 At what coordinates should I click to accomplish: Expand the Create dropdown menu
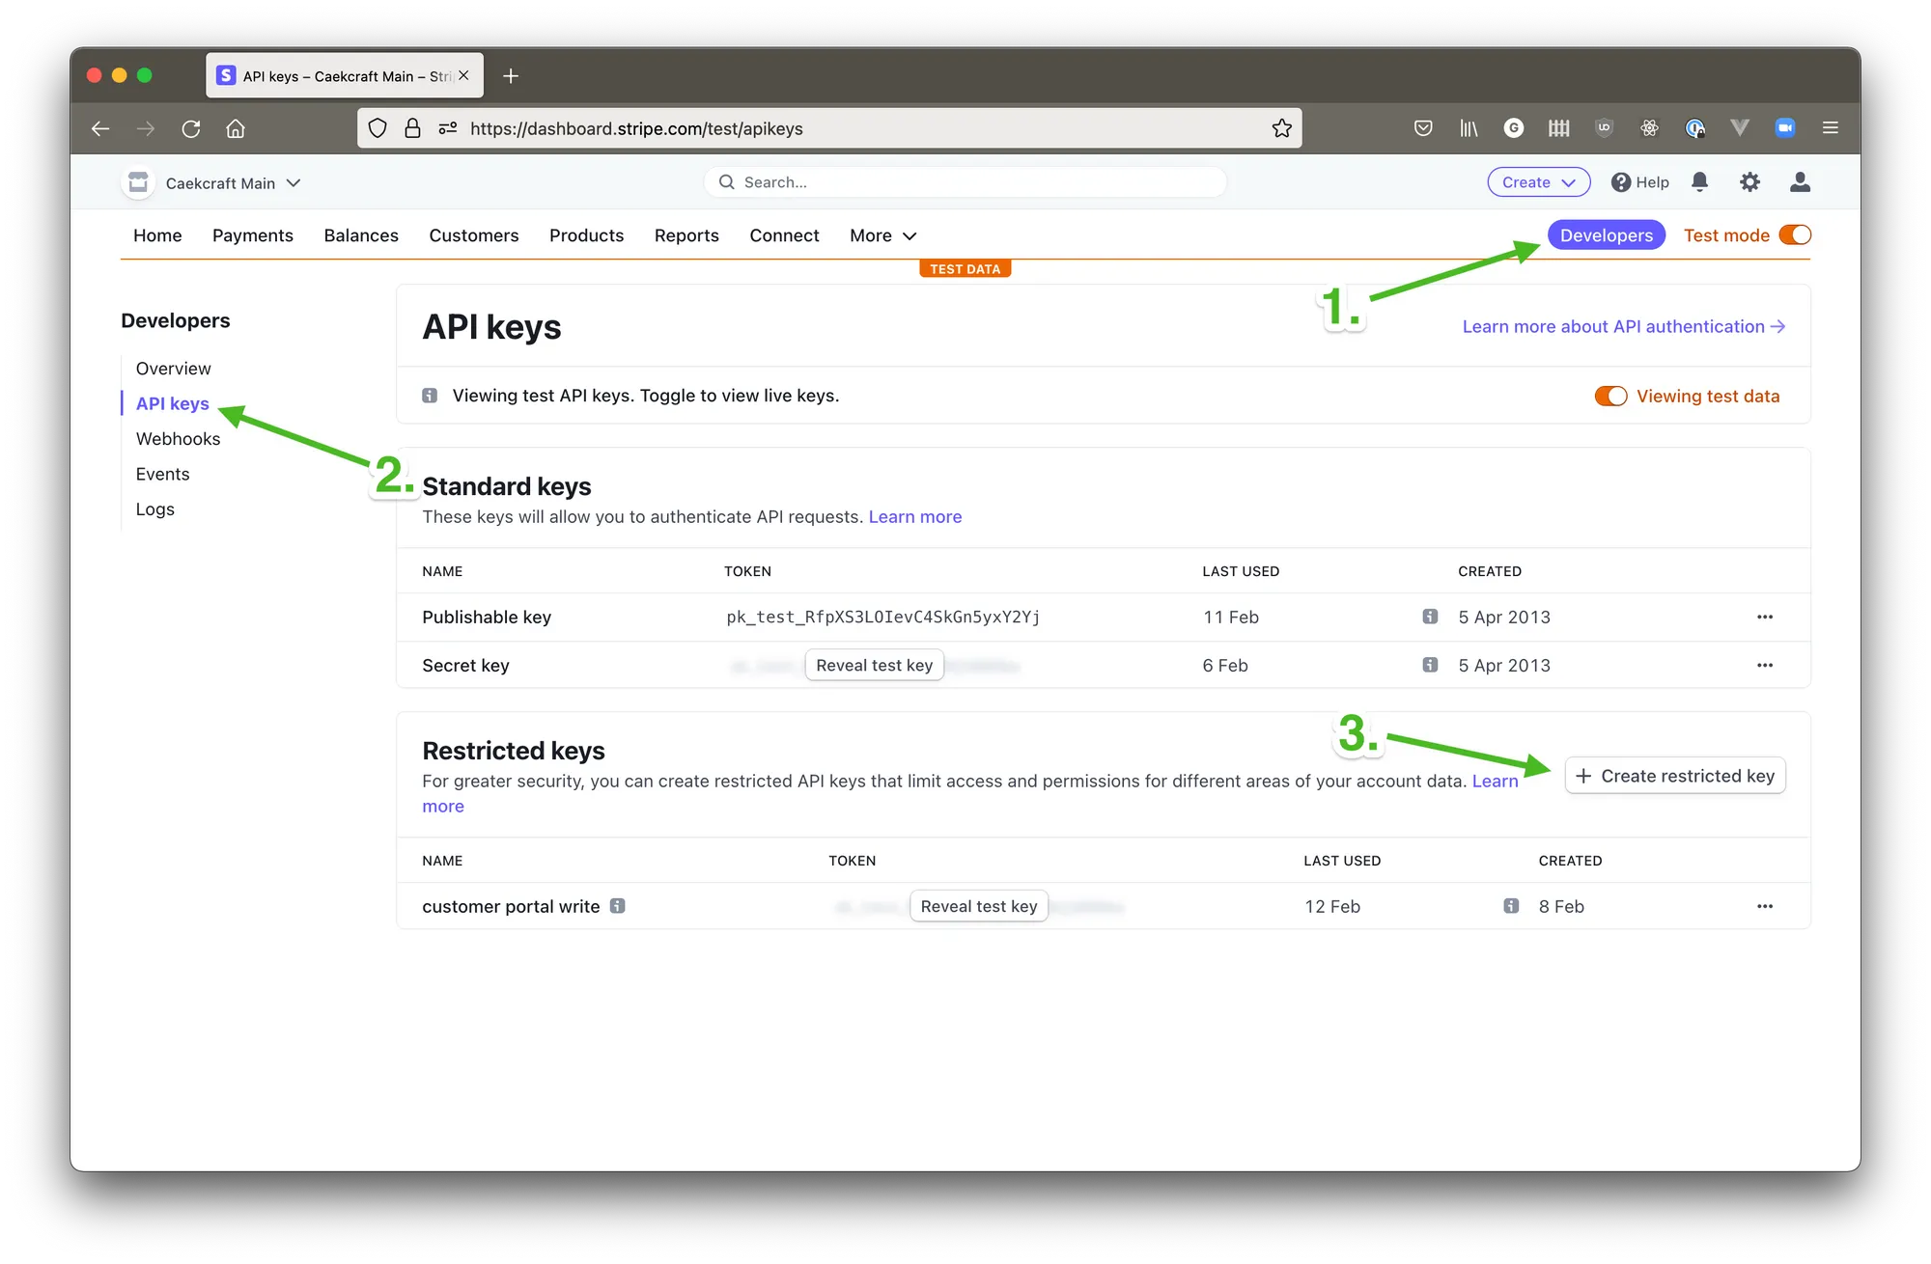tap(1539, 180)
